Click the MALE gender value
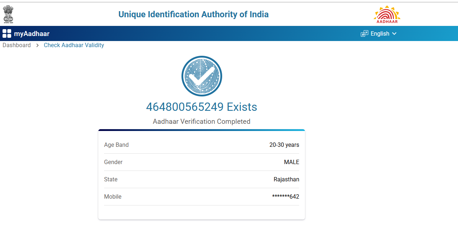 click(x=291, y=162)
